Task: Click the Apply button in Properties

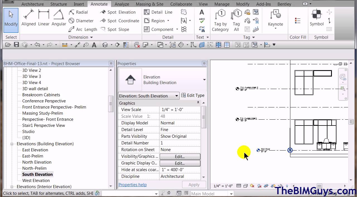Action: click(x=194, y=184)
